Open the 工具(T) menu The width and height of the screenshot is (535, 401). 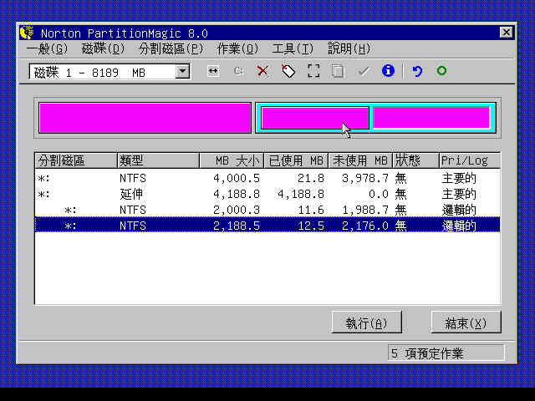pos(293,48)
